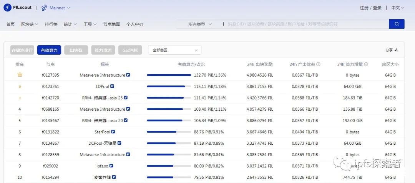
Task: Click the rank 2 medal icon
Action: point(20,87)
